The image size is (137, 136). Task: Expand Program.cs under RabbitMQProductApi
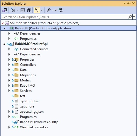click(9, 117)
